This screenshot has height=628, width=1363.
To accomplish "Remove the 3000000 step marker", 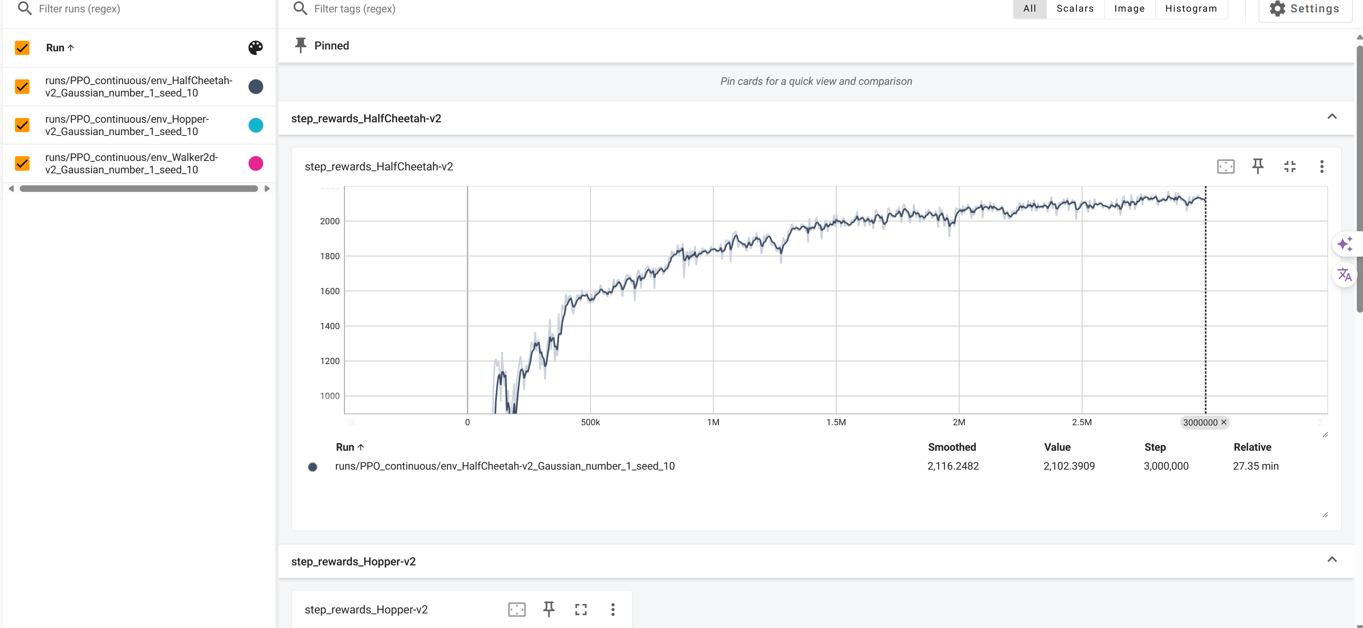I will [x=1223, y=422].
